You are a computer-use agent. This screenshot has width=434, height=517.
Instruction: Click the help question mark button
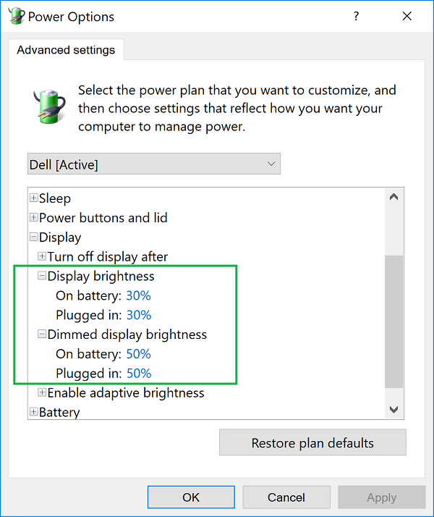pyautogui.click(x=356, y=17)
